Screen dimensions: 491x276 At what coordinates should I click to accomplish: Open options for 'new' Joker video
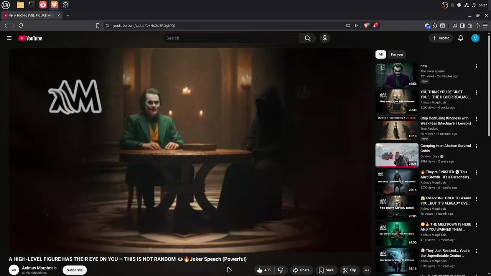[x=476, y=66]
